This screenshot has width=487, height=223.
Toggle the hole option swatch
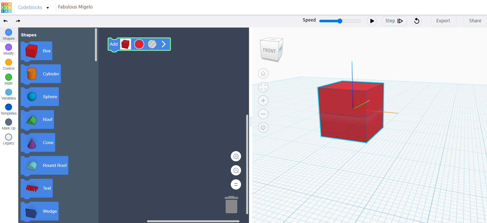pos(152,44)
